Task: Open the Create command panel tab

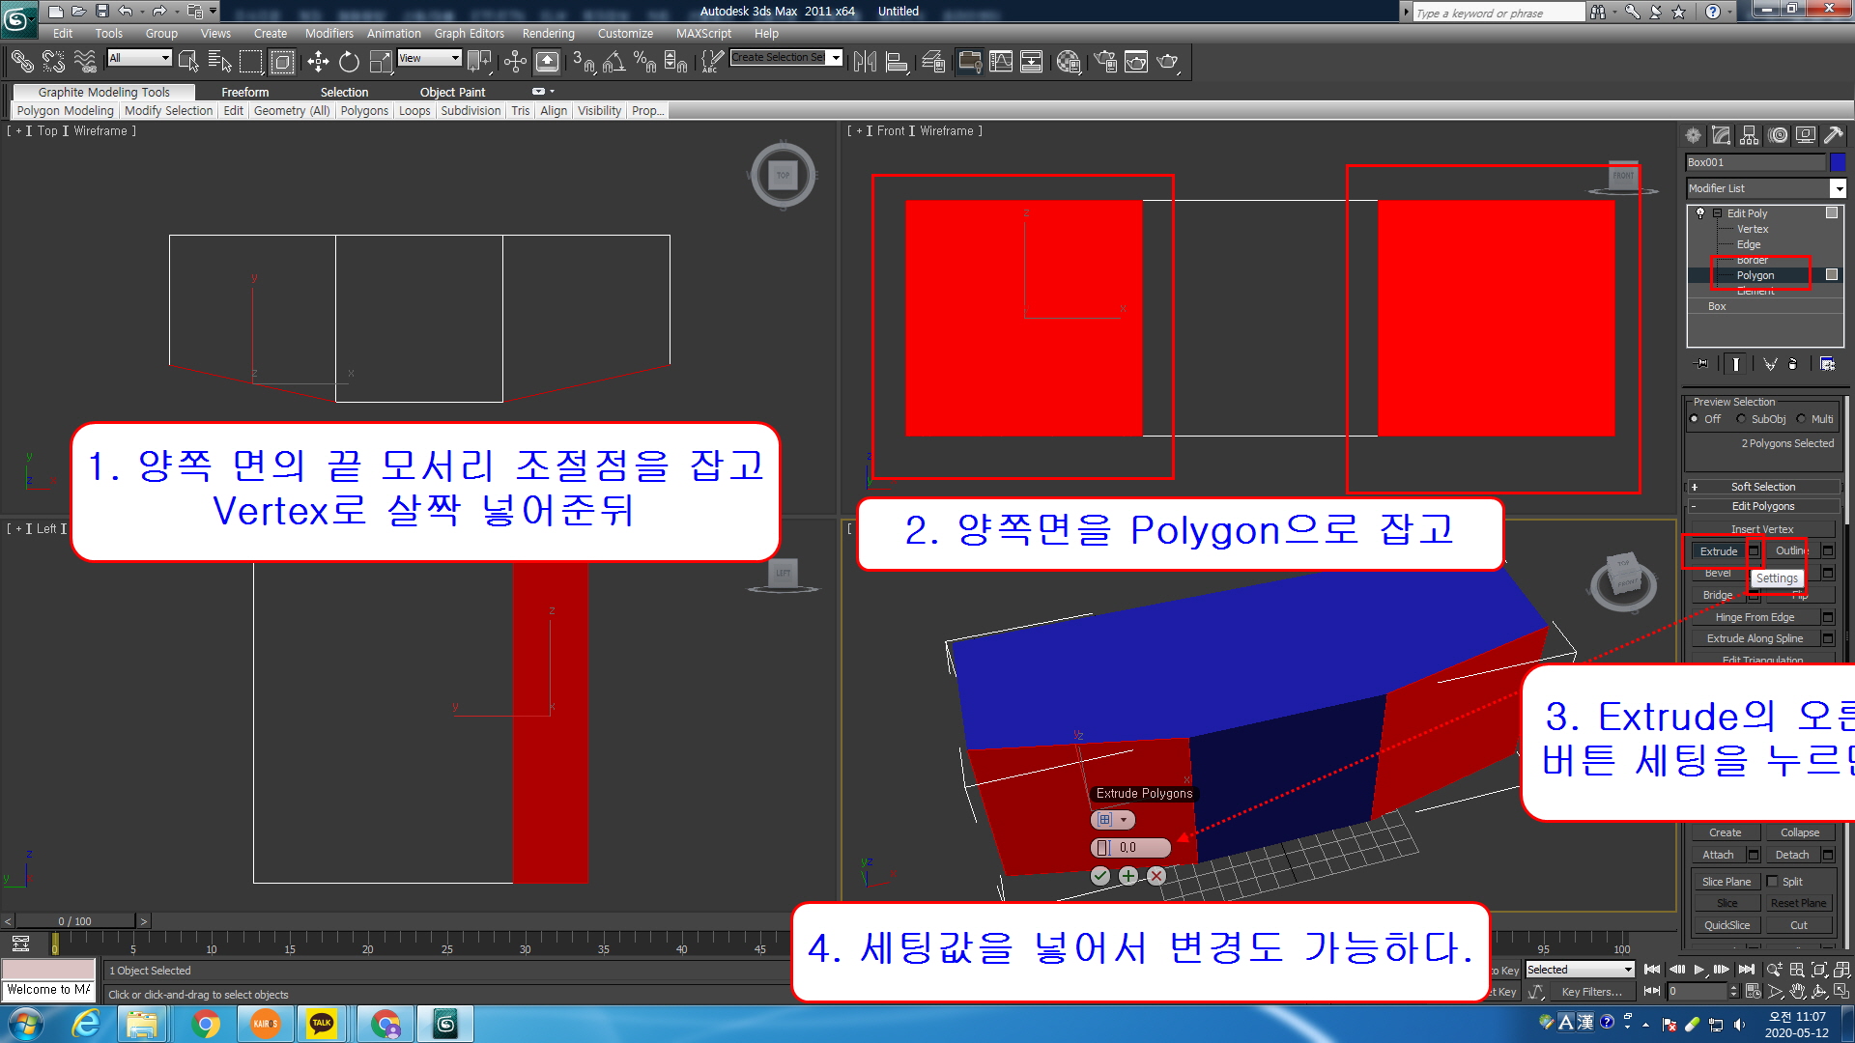Action: [x=1693, y=135]
